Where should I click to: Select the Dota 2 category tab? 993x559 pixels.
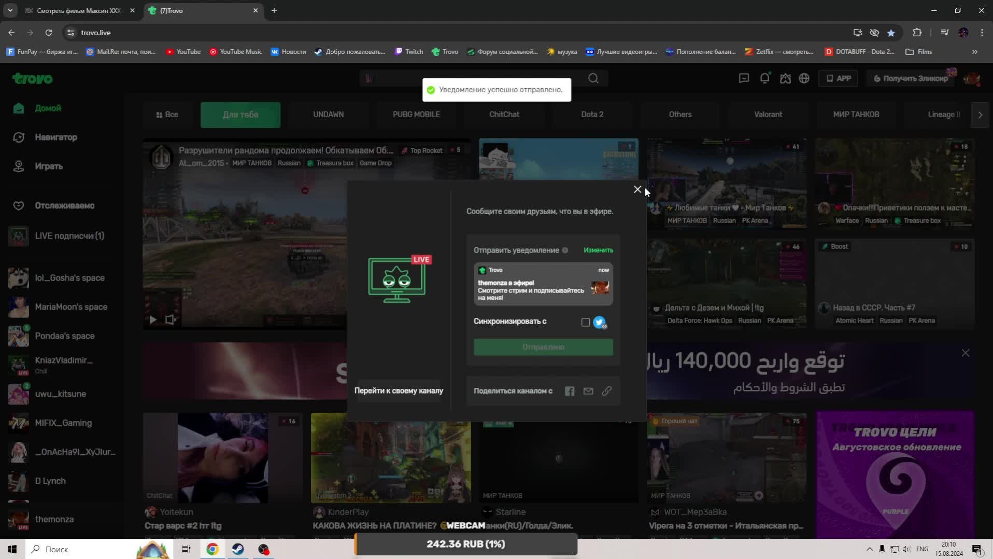pyautogui.click(x=592, y=115)
